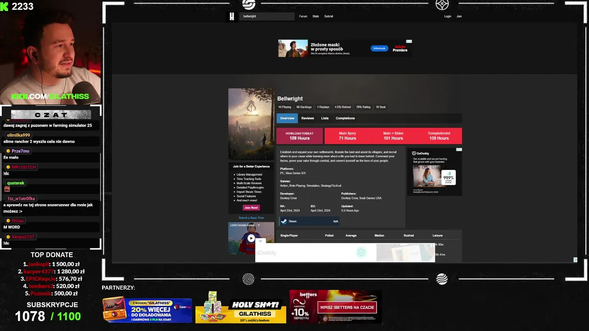Click the 78% Rating stat
The height and width of the screenshot is (331, 589).
(363, 107)
